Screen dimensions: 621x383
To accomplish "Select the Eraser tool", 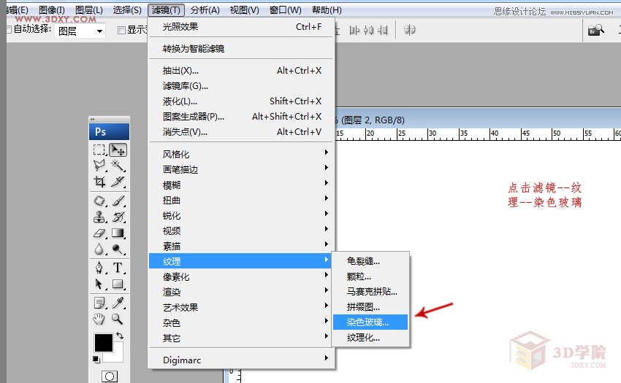I will click(99, 233).
